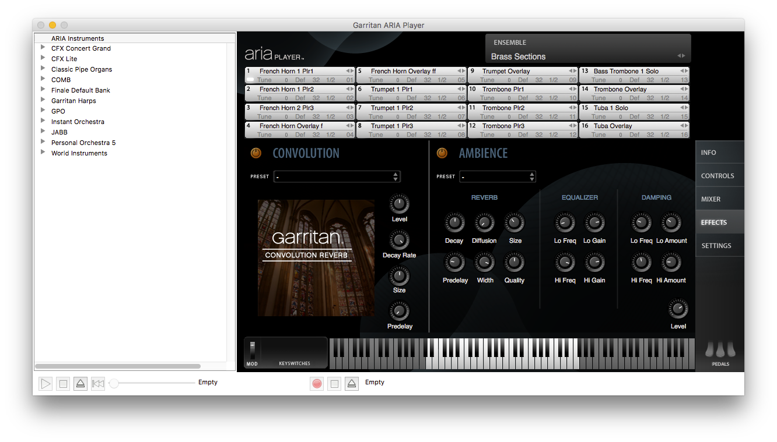Click the Equalizer Lo Gain knob
This screenshot has width=777, height=442.
click(594, 222)
